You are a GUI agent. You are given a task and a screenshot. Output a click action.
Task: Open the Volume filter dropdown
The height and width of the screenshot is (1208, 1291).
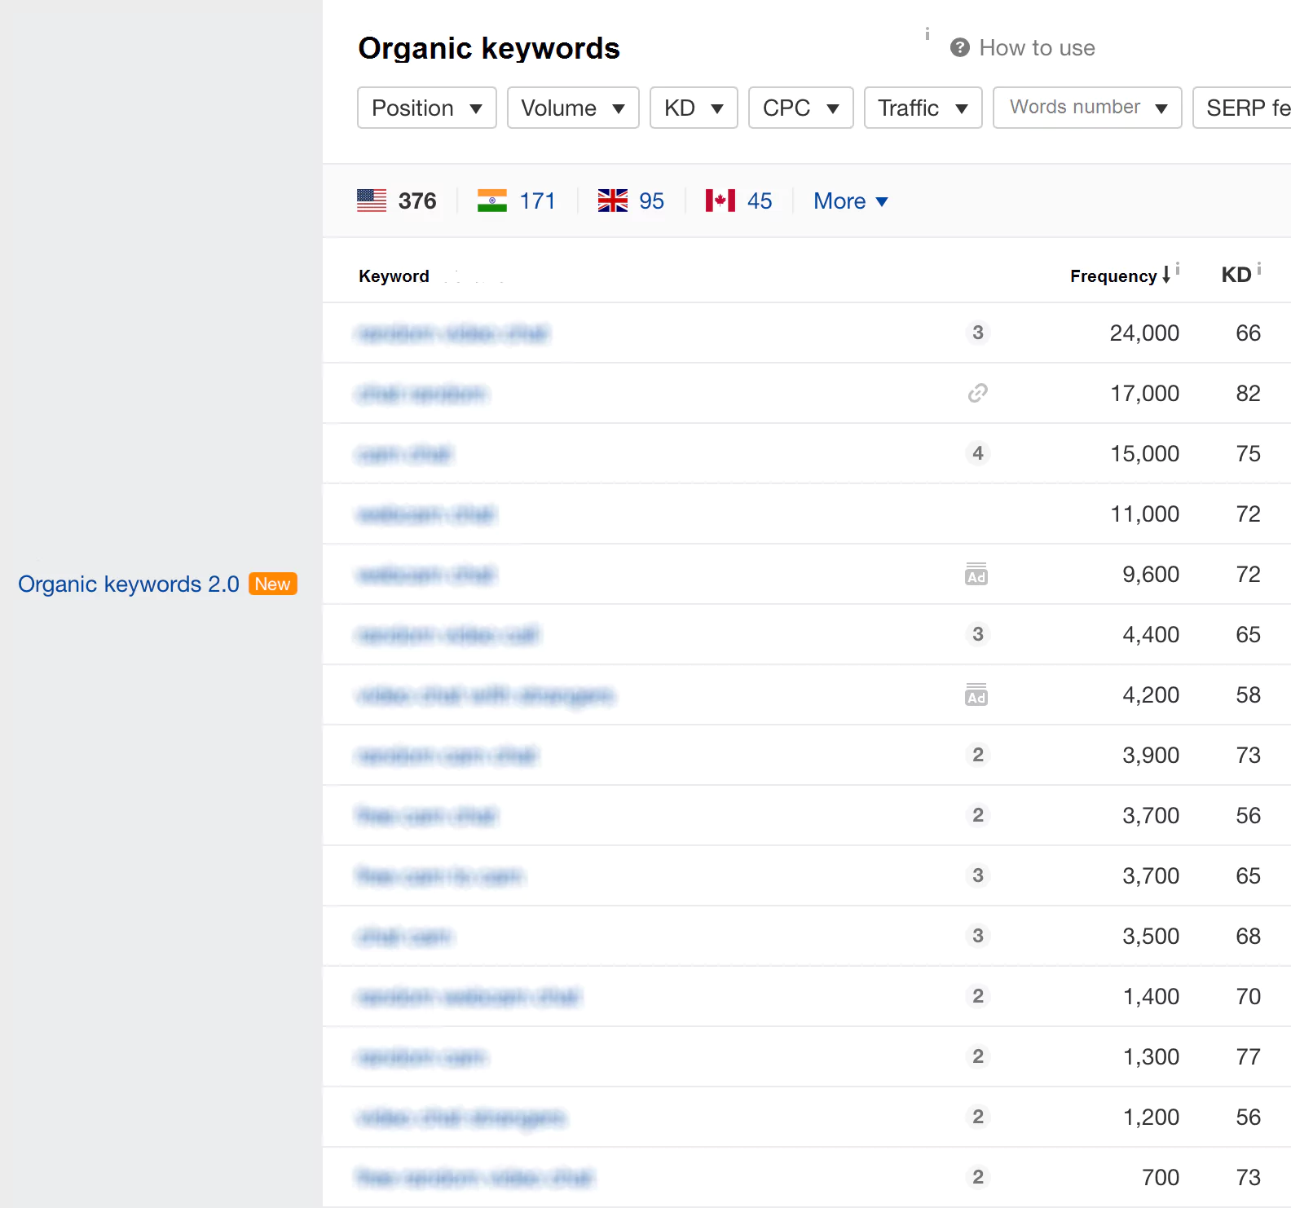[572, 108]
